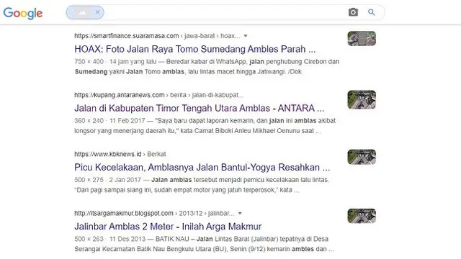
Task: Open search by image camera icon
Action: [353, 12]
